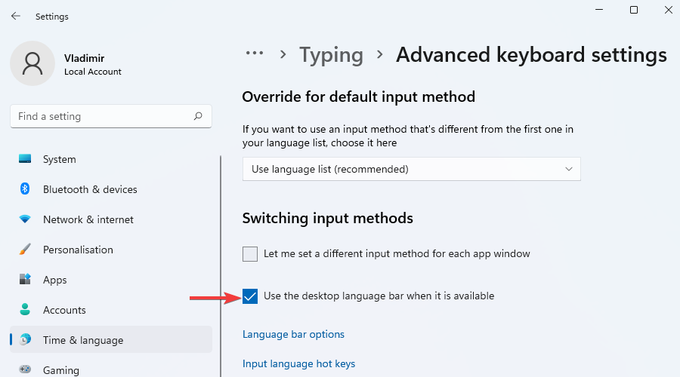
Task: Click the back arrow in Settings
Action: [x=15, y=16]
